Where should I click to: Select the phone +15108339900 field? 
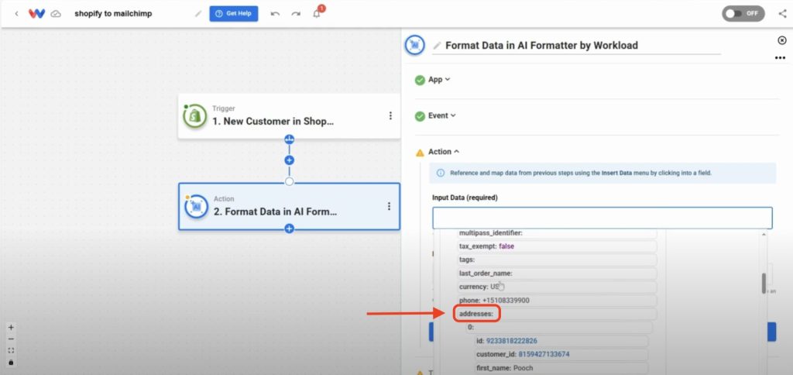pyautogui.click(x=556, y=301)
